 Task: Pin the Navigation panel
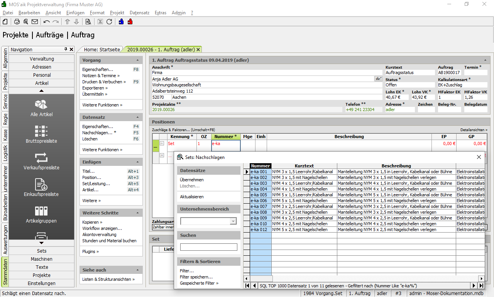tap(66, 49)
